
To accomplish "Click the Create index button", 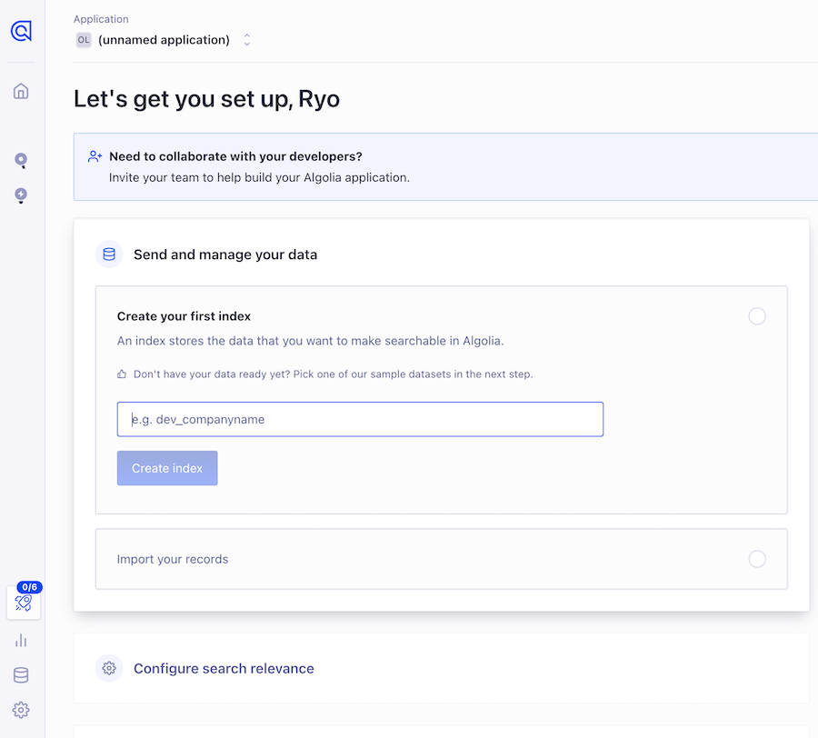I will [x=167, y=468].
